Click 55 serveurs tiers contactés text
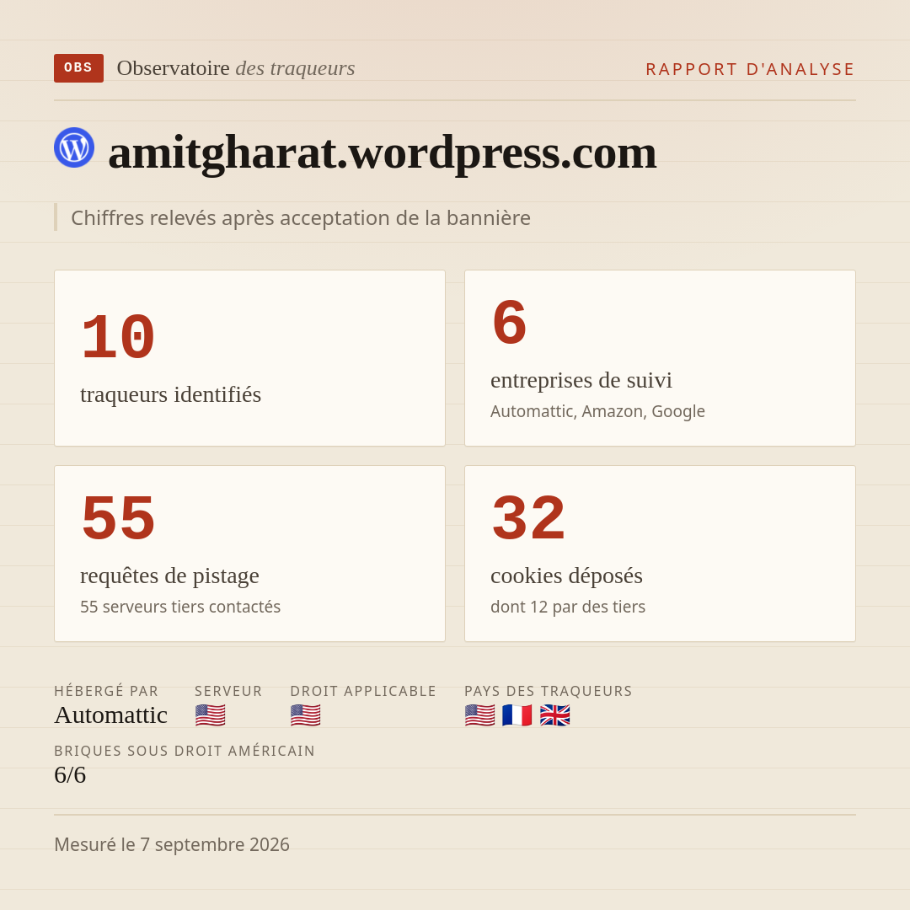910x910 pixels. point(180,607)
